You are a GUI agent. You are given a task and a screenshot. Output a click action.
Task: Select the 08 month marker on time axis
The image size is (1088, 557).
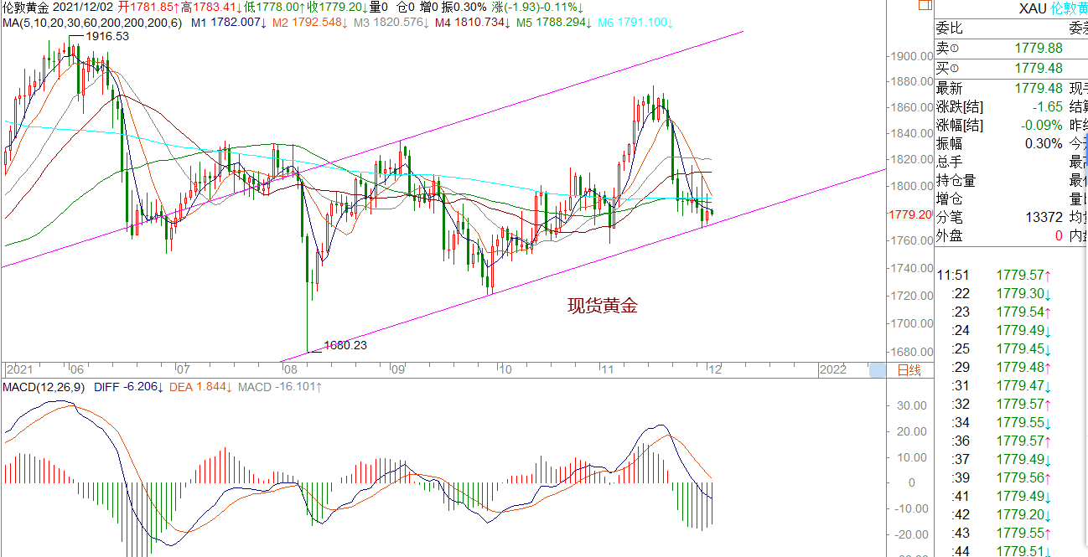(x=290, y=369)
